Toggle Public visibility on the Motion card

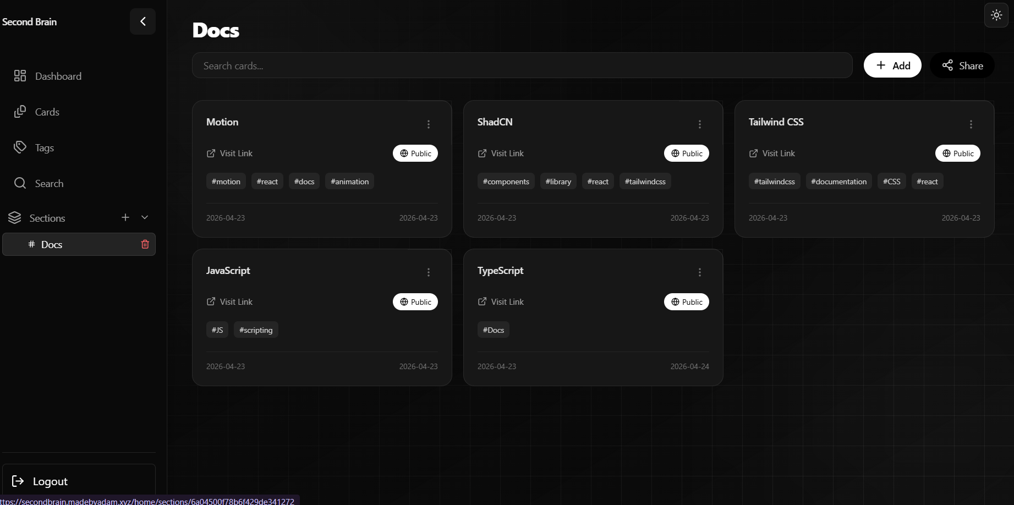click(x=415, y=153)
